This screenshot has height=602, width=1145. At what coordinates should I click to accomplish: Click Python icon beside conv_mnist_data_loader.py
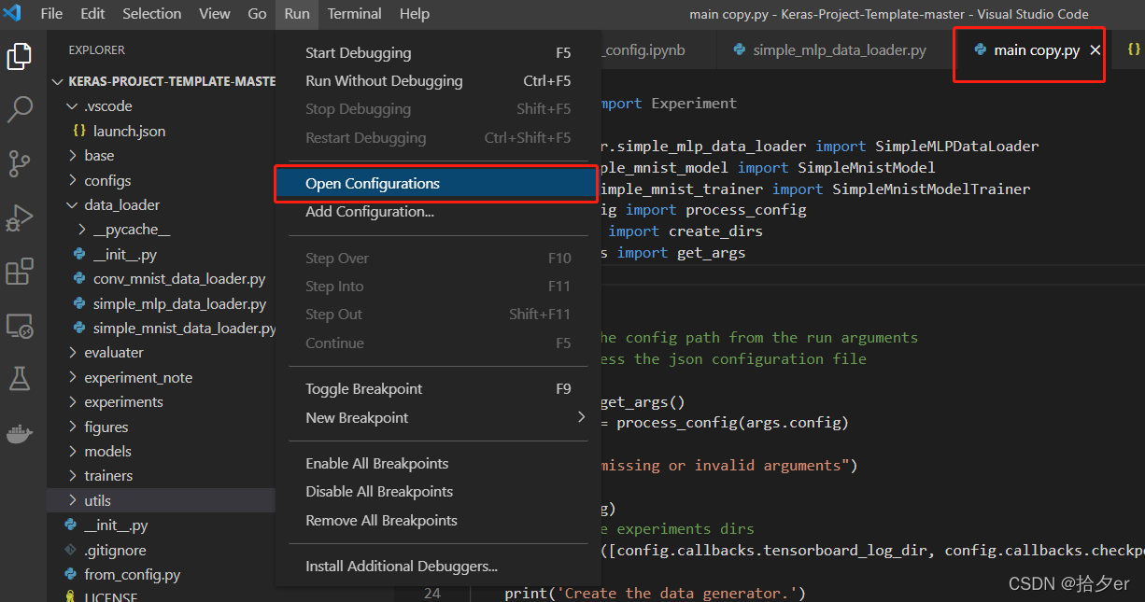(x=79, y=279)
